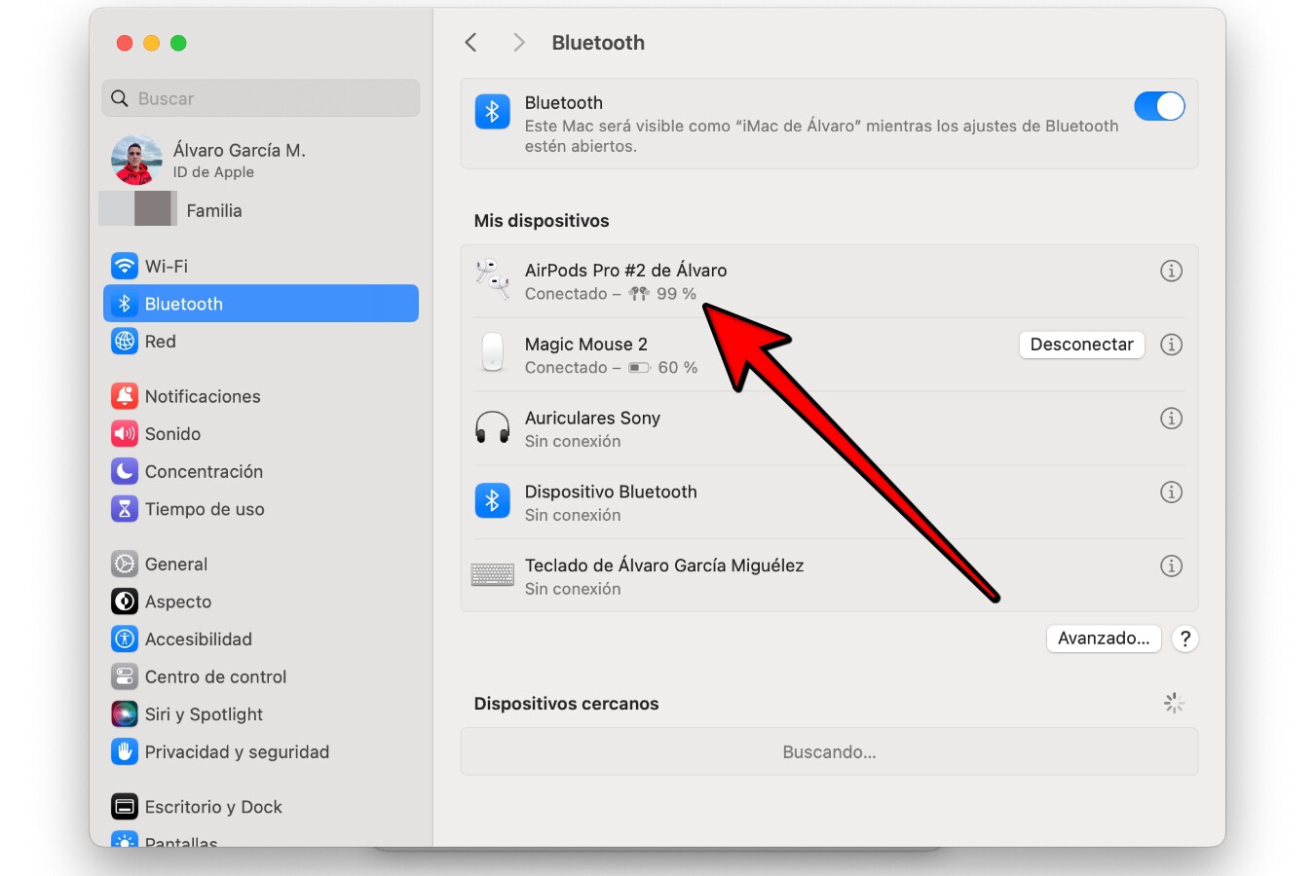
Task: Click the Bluetooth icon in header card
Action: [x=493, y=112]
